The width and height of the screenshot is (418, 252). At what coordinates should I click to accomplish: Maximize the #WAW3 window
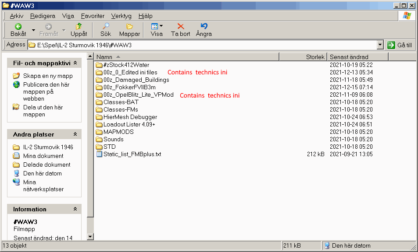(x=404, y=6)
